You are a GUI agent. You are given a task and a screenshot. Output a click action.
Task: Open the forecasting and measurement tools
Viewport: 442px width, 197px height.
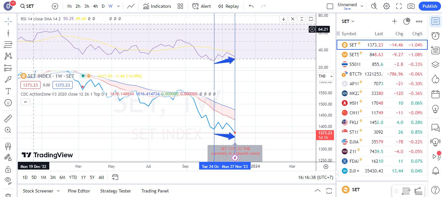pyautogui.click(x=8, y=68)
